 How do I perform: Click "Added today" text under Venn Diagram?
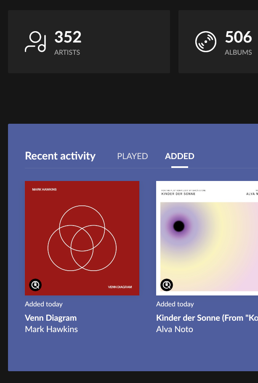point(44,304)
